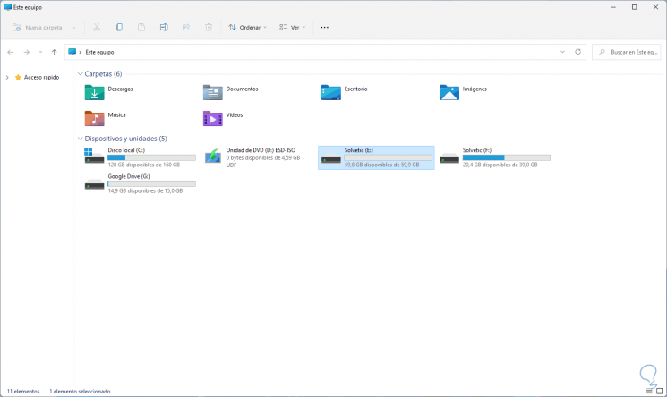Go back with the left arrow
The height and width of the screenshot is (397, 667).
(10, 52)
